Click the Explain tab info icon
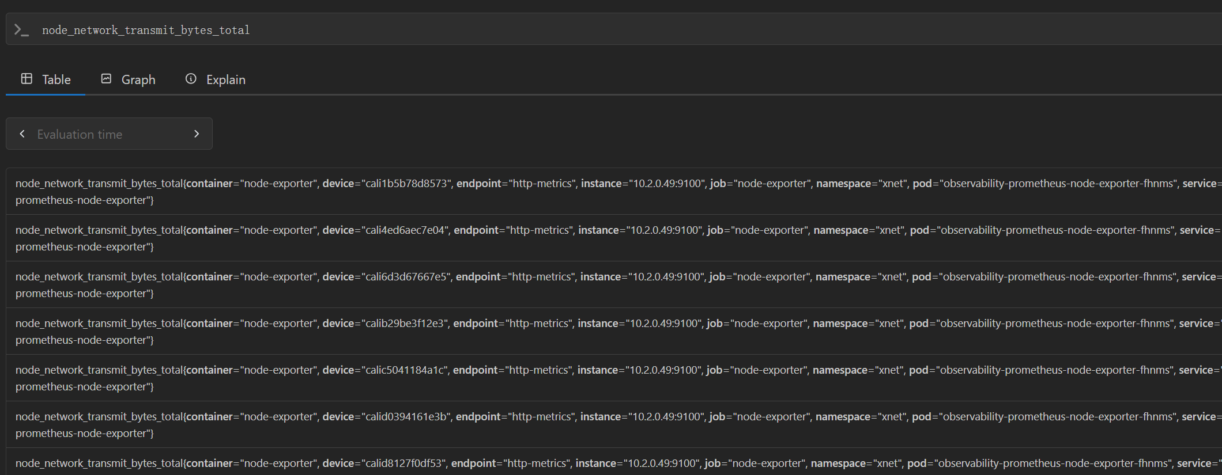 pyautogui.click(x=191, y=79)
